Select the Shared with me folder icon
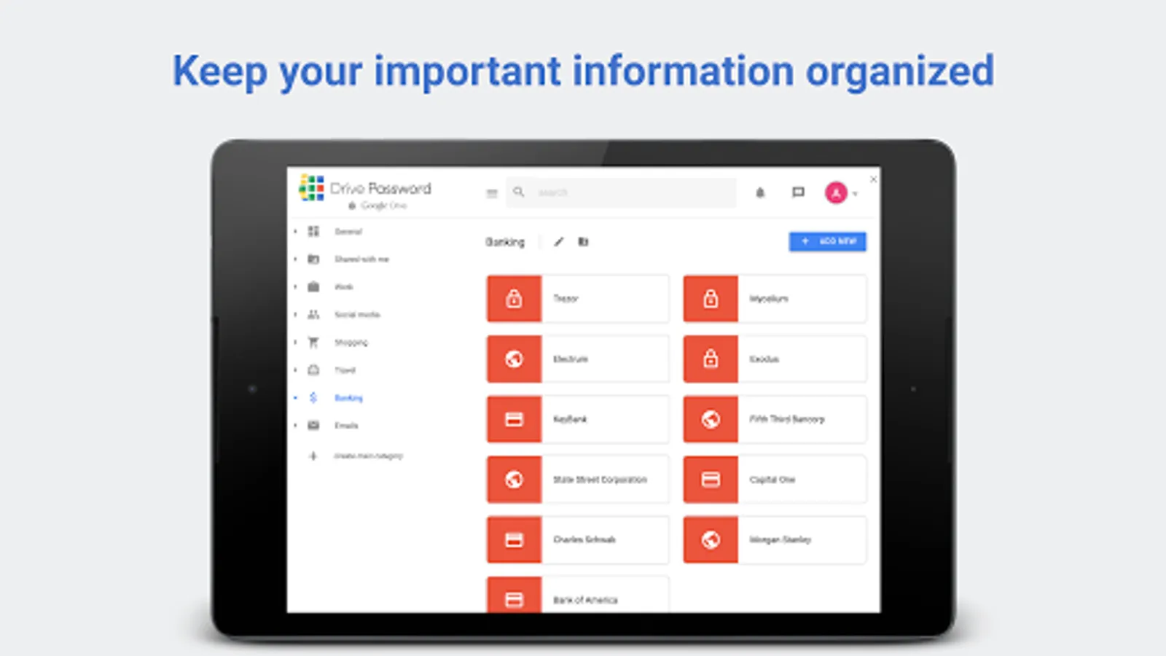This screenshot has height=656, width=1166. pos(313,259)
